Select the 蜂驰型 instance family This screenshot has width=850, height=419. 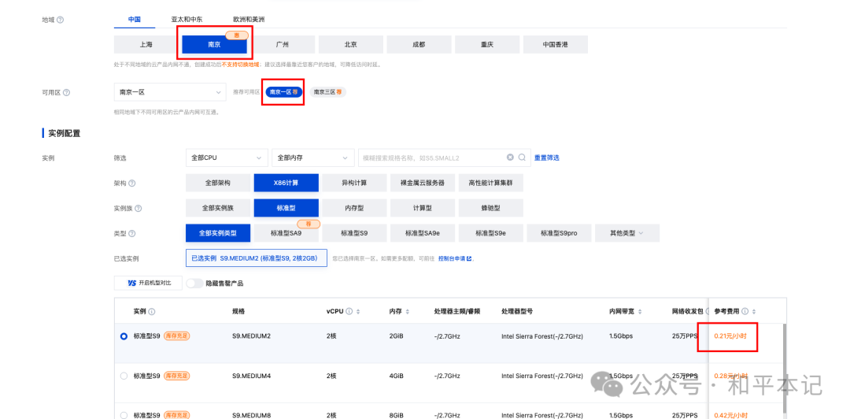click(491, 208)
